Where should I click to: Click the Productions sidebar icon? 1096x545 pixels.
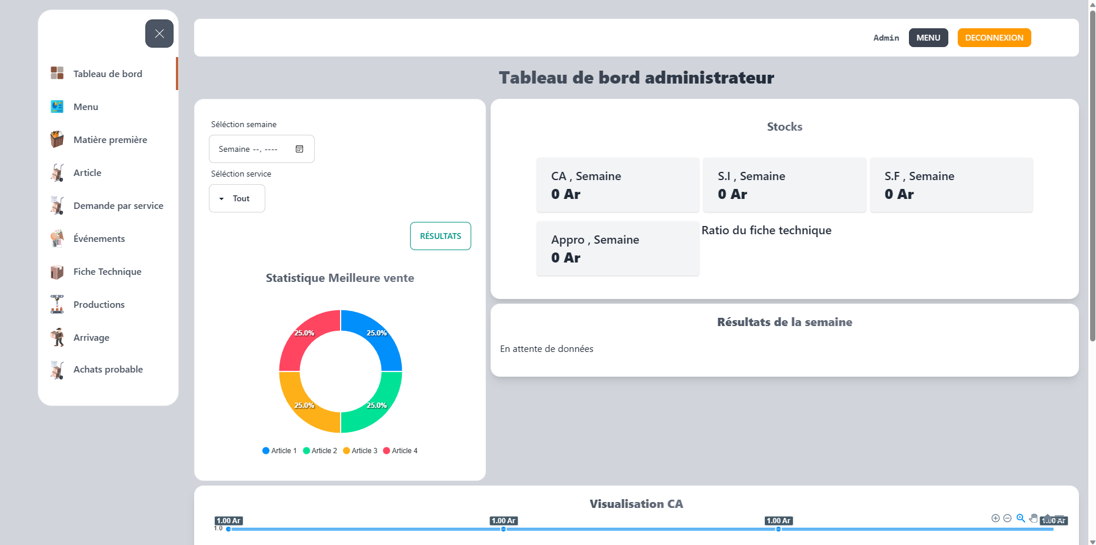point(57,304)
